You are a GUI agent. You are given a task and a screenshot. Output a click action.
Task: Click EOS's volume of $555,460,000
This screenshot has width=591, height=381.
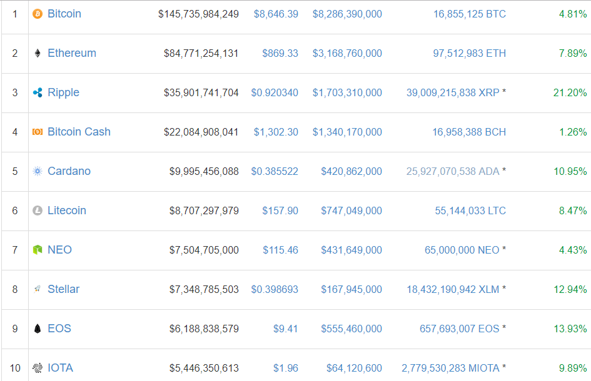tap(351, 329)
